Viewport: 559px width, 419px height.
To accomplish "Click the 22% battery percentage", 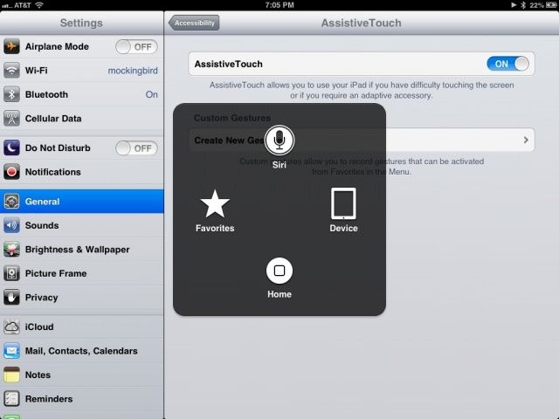I will [x=536, y=5].
